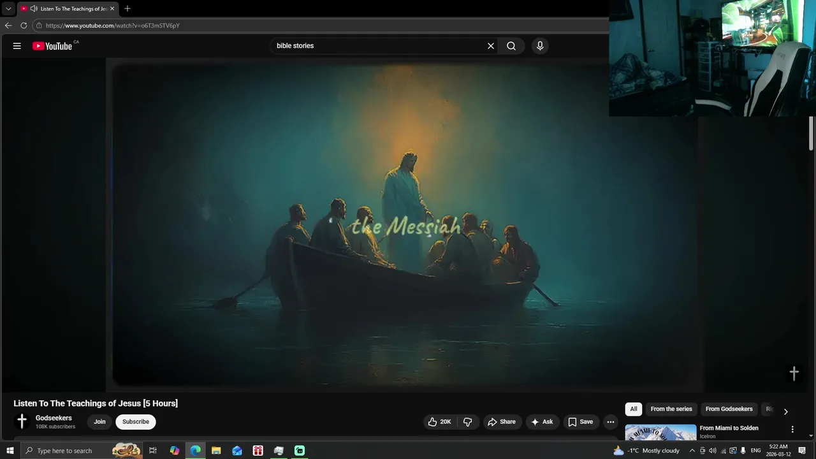The image size is (816, 459).
Task: Select the From Godseekers chip
Action: [x=729, y=409]
